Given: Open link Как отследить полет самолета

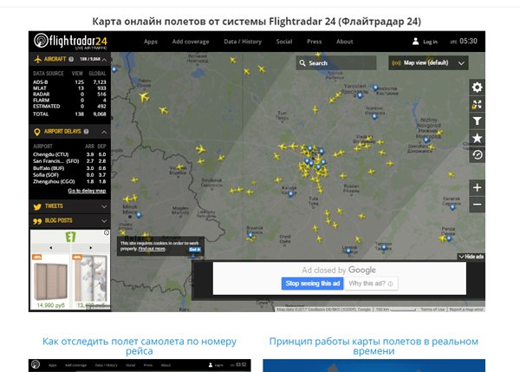Looking at the screenshot, I should tap(140, 346).
